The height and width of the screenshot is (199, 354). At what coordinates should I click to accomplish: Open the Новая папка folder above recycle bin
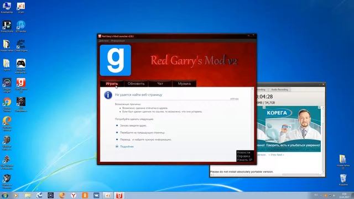point(343,161)
